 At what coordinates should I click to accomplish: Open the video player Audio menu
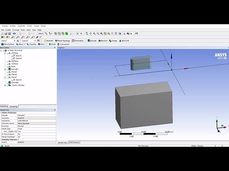pos(5,26)
